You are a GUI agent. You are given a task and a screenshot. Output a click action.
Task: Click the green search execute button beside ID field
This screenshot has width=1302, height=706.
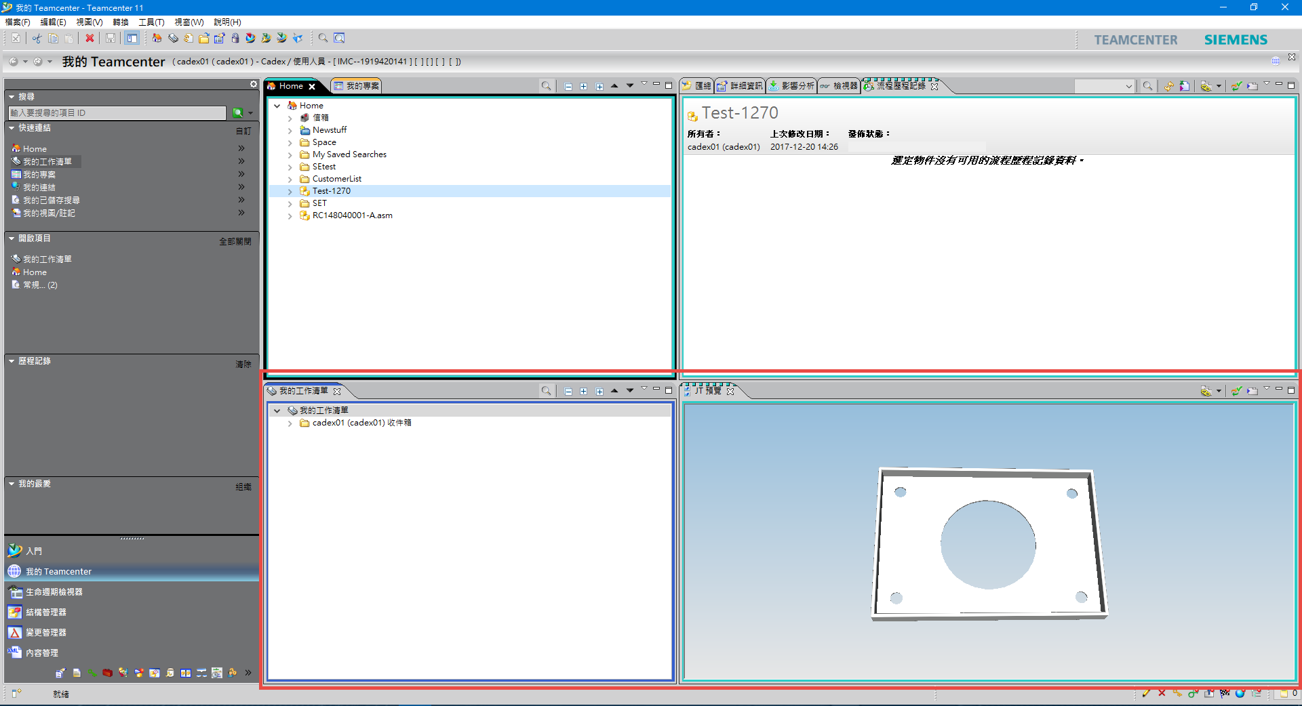tap(238, 113)
